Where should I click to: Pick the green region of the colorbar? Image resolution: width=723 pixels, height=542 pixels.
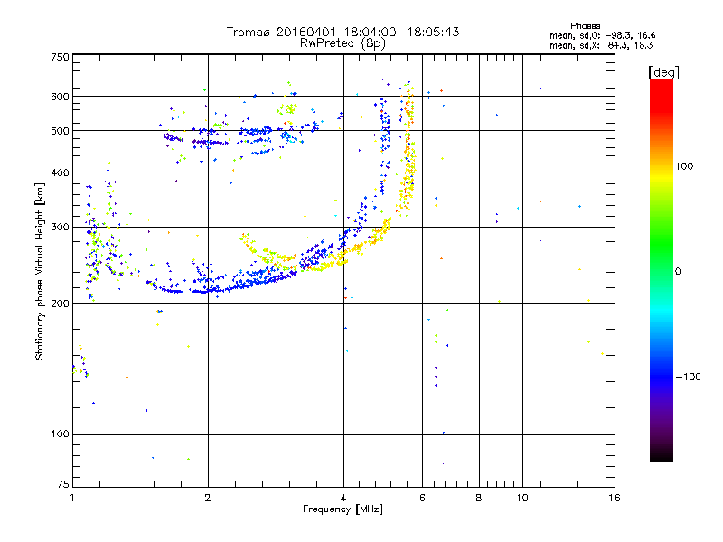tap(662, 262)
